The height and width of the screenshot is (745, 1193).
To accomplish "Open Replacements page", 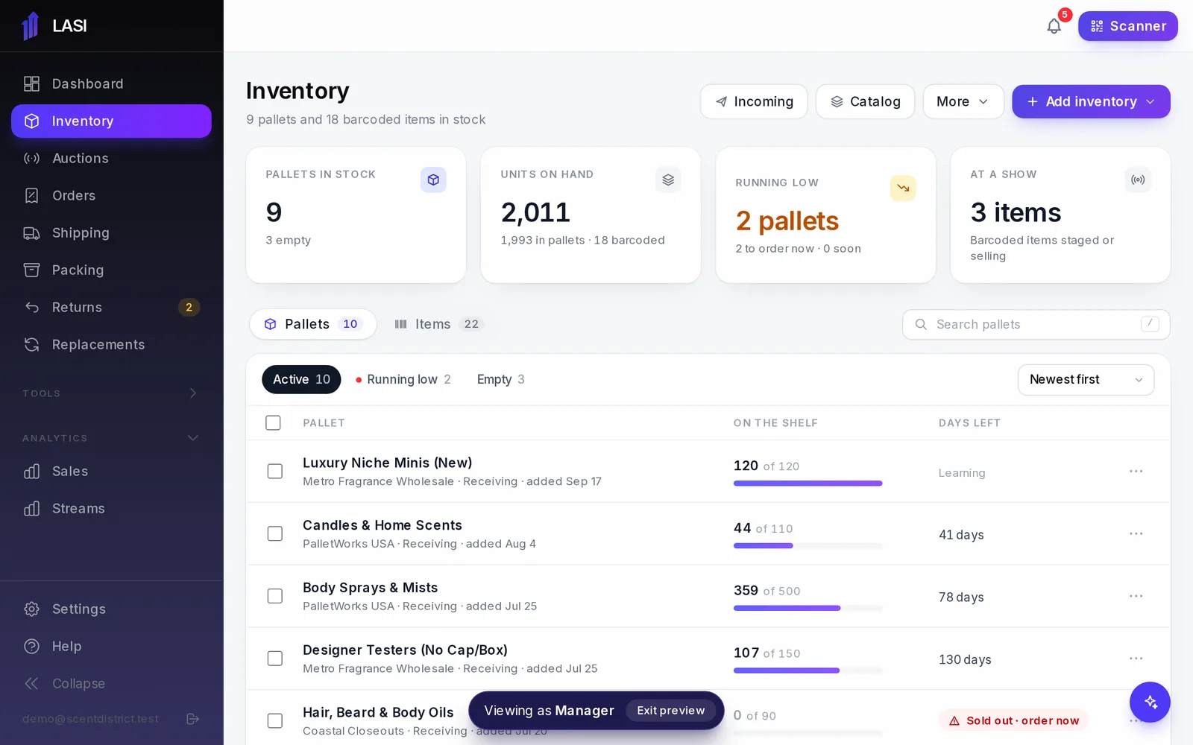I will [111, 345].
